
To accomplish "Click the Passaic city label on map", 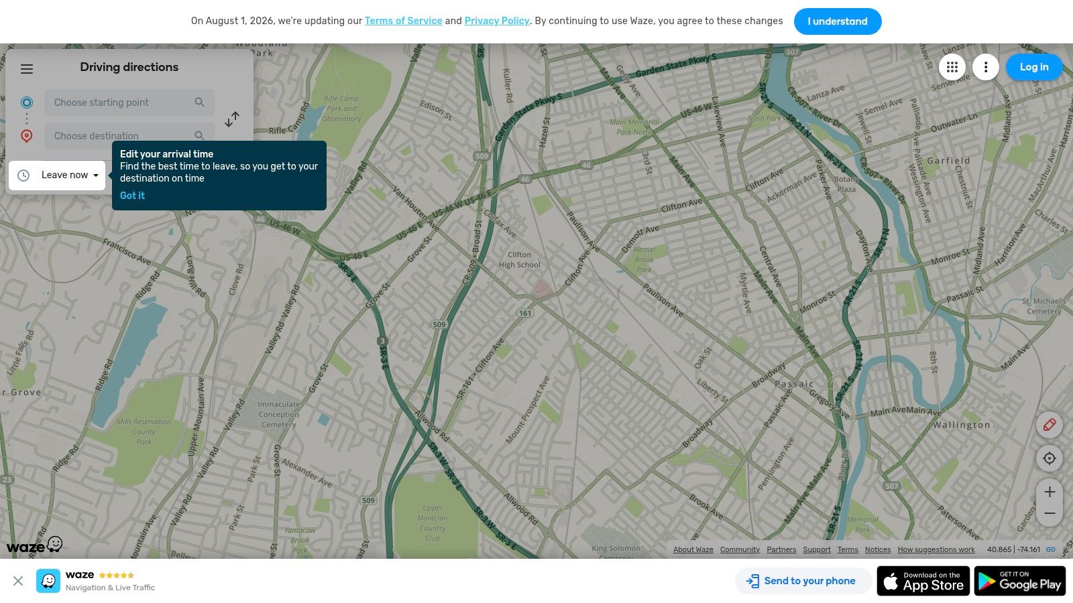I will [x=794, y=385].
